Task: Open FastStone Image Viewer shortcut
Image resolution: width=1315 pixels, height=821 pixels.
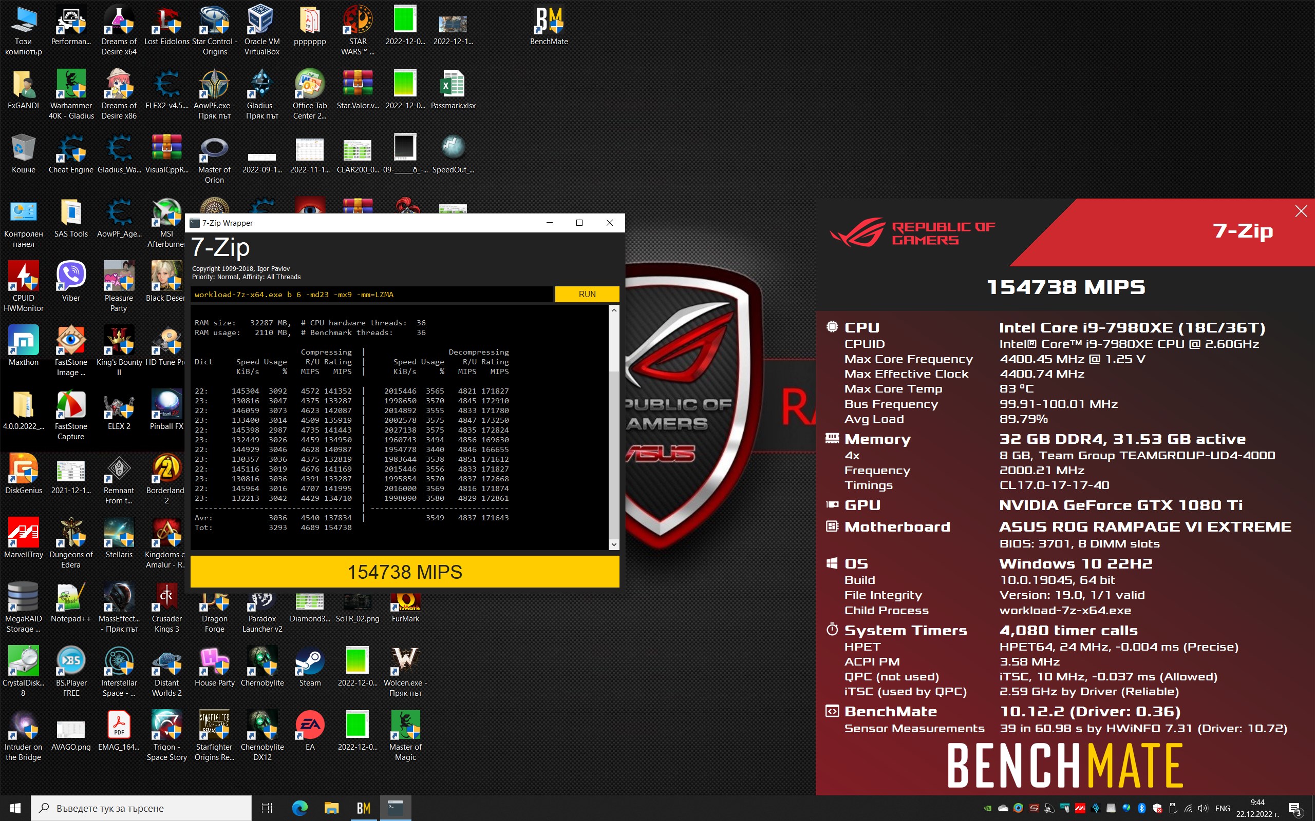Action: (71, 351)
